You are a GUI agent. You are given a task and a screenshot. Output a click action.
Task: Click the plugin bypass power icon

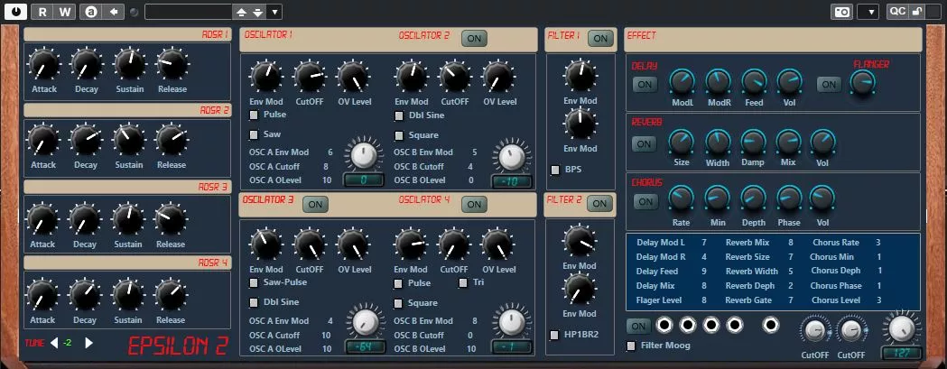click(x=15, y=12)
